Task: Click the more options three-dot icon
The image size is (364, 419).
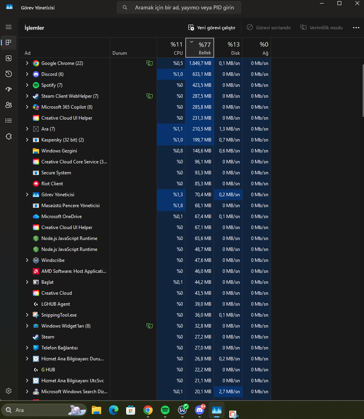Action: coord(356,27)
